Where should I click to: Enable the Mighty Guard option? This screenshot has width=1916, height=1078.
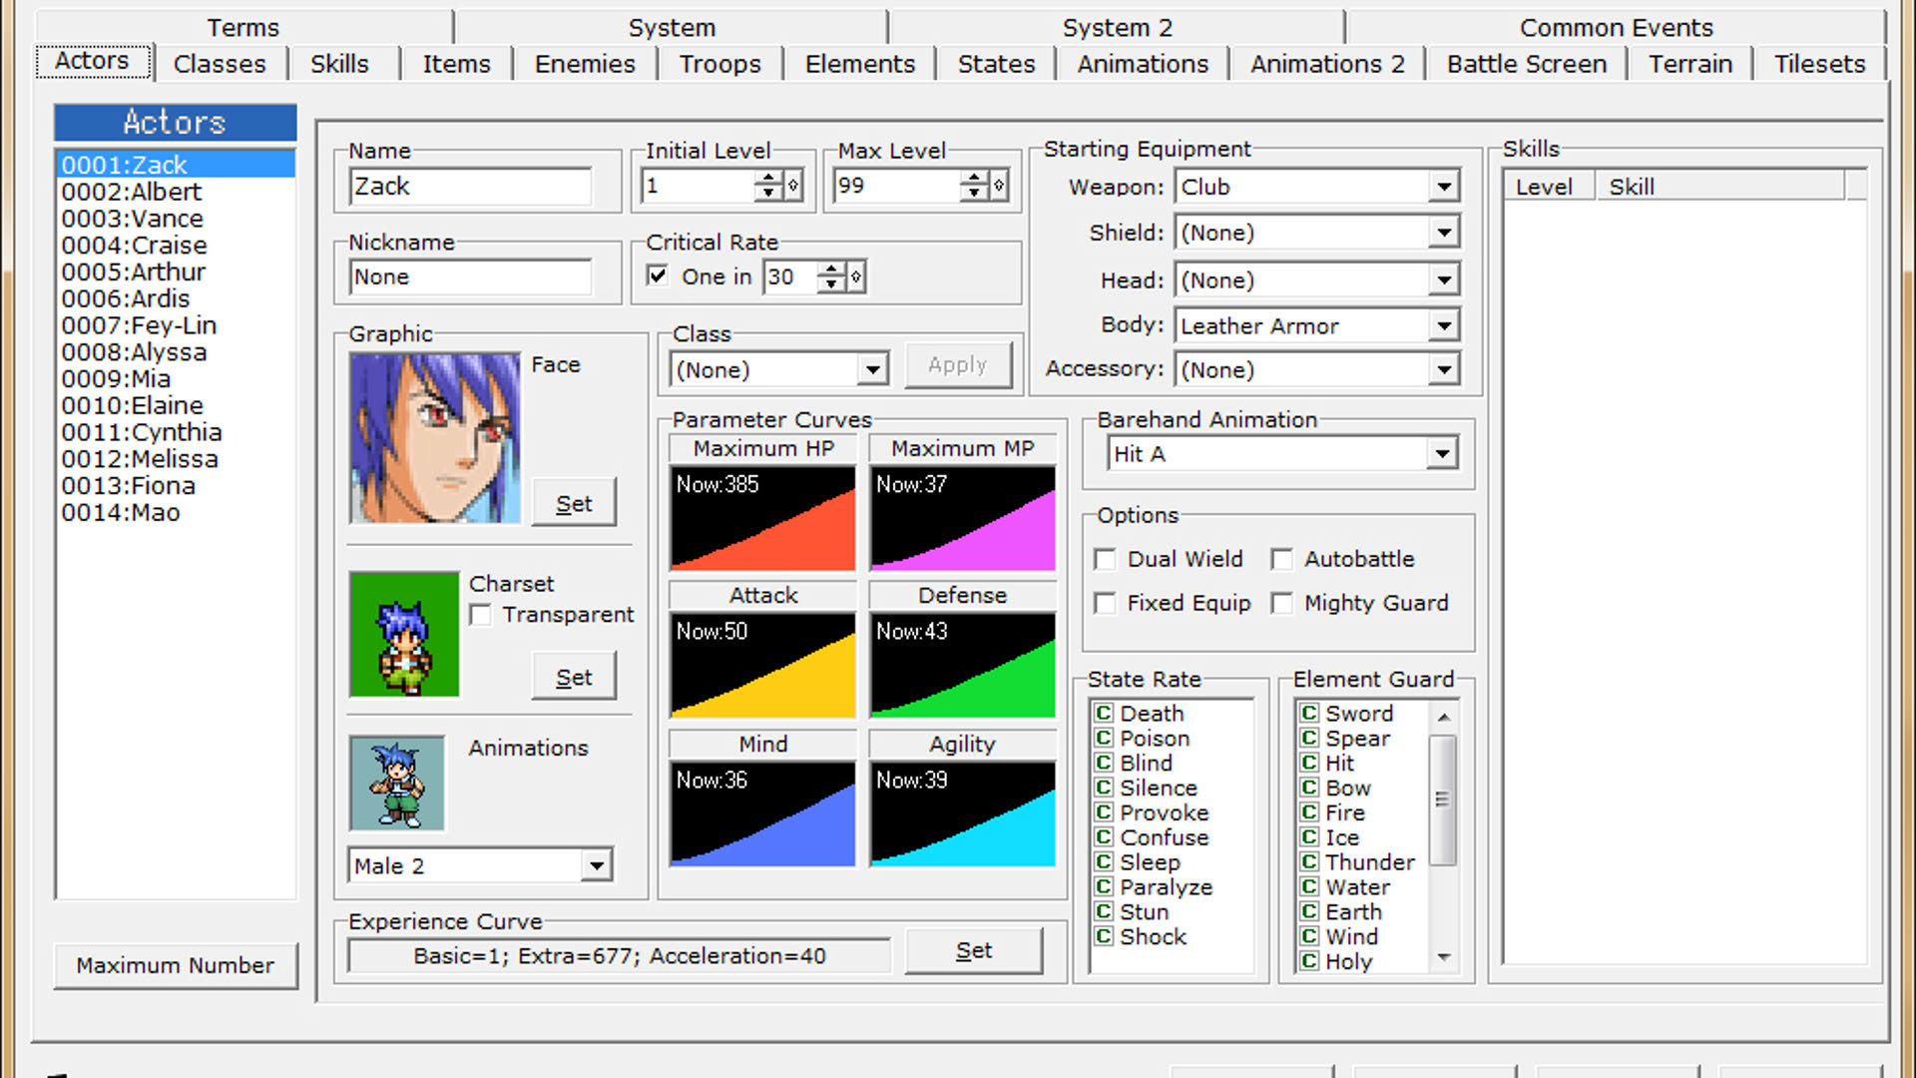click(1282, 603)
